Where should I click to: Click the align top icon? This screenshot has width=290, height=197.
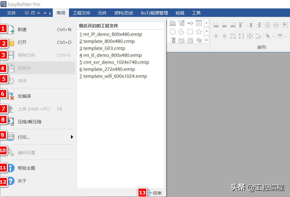point(241,25)
